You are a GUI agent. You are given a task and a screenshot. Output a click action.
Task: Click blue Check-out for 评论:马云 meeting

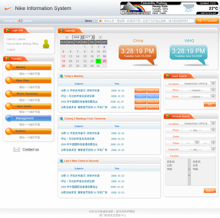point(153,96)
